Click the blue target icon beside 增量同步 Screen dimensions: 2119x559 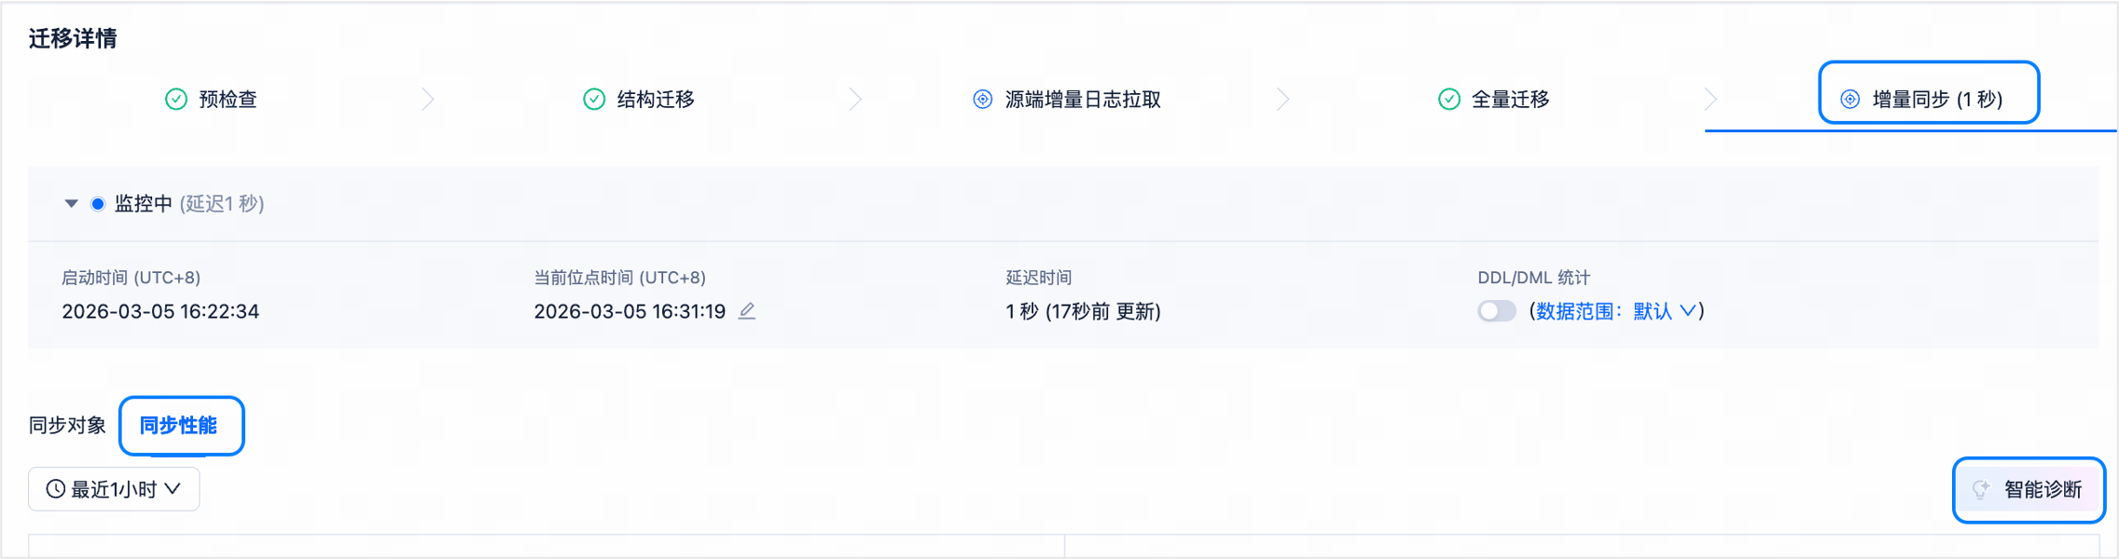tap(1849, 99)
